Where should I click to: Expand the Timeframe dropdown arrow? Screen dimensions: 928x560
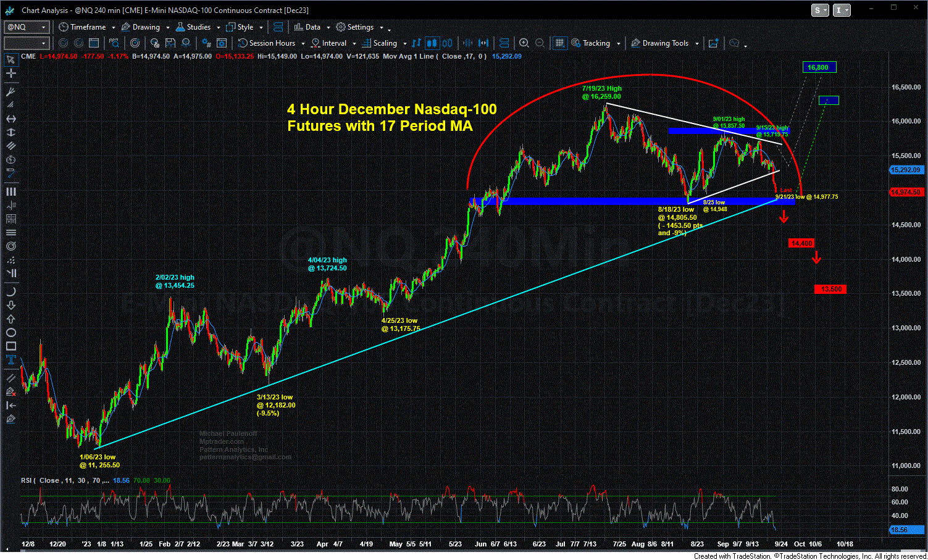[114, 28]
